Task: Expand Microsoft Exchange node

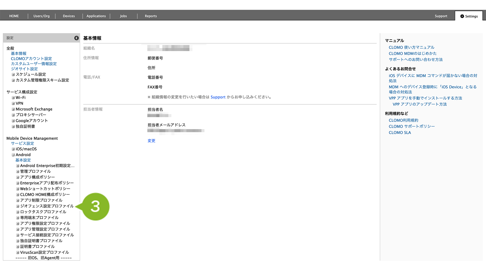Action: [13, 109]
